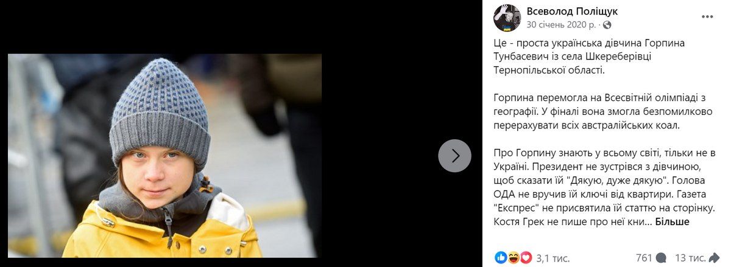The width and height of the screenshot is (731, 267).
Task: Click the Haha laughing reaction icon
Action: point(514,258)
